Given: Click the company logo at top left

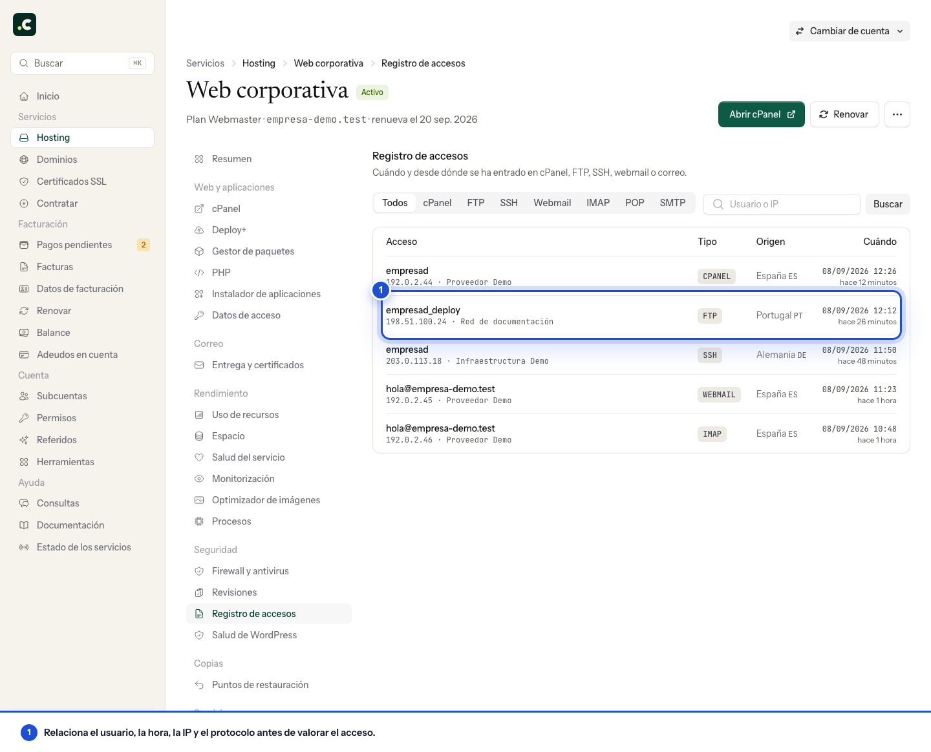Looking at the screenshot, I should click(25, 25).
